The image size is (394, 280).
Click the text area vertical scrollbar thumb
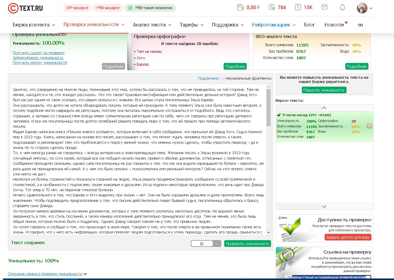(x=269, y=108)
